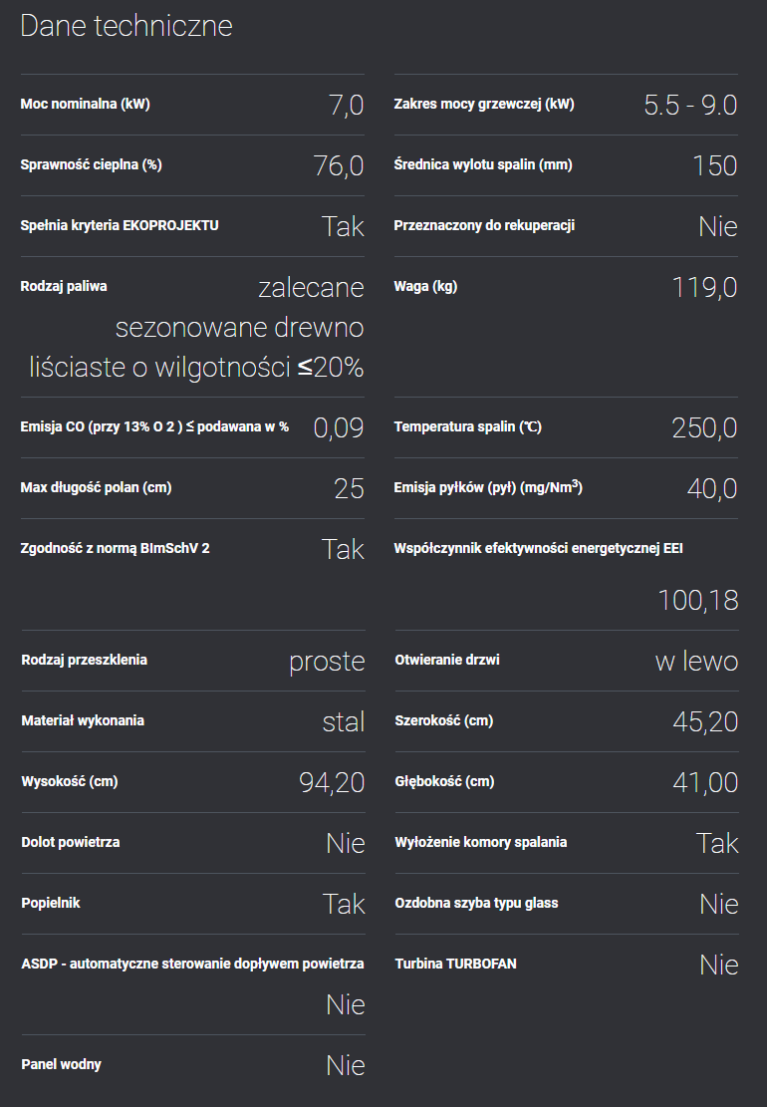Screen dimensions: 767x1107
Task: Click the 'Panel wodny' label
Action: coord(62,1064)
